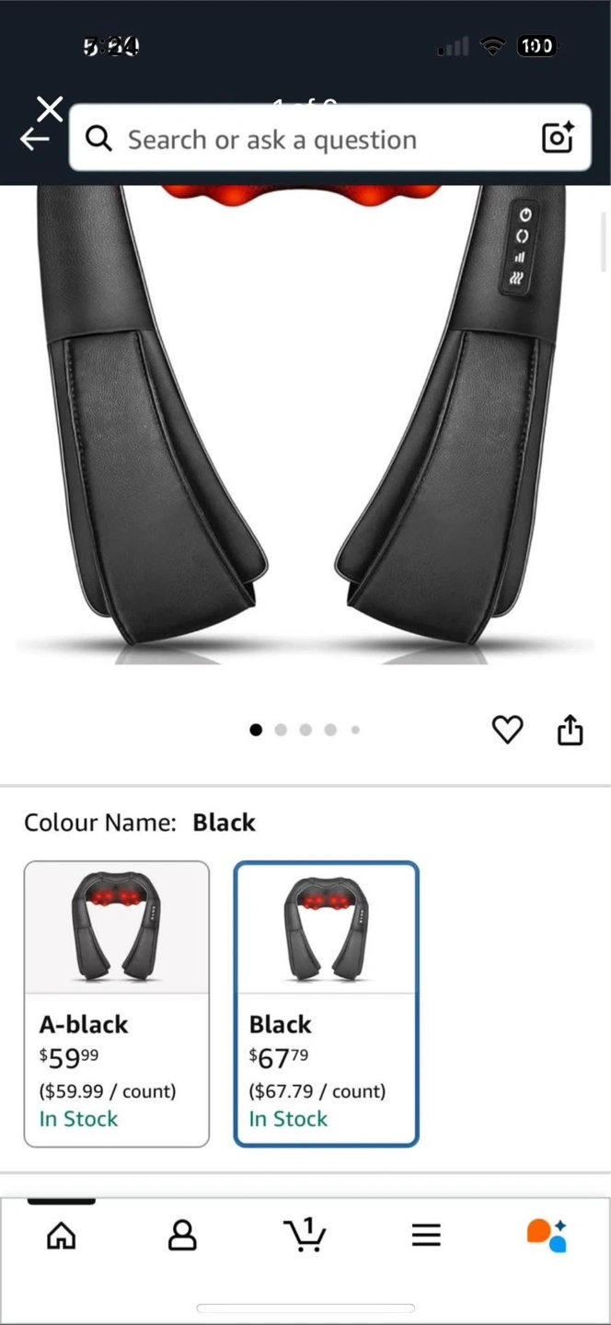
Task: Tap the Wi-Fi status icon
Action: coord(493,46)
